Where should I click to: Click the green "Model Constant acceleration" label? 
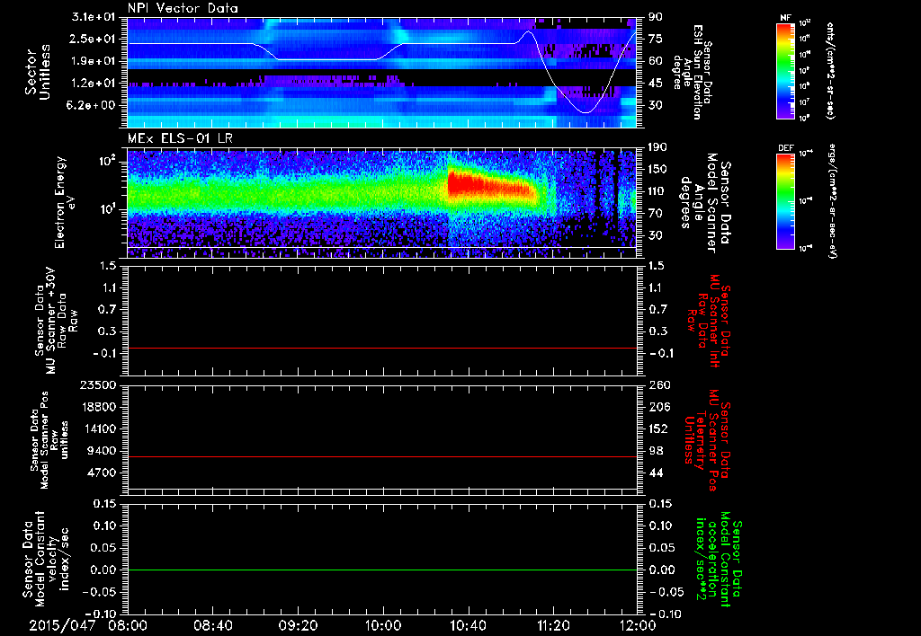click(718, 561)
